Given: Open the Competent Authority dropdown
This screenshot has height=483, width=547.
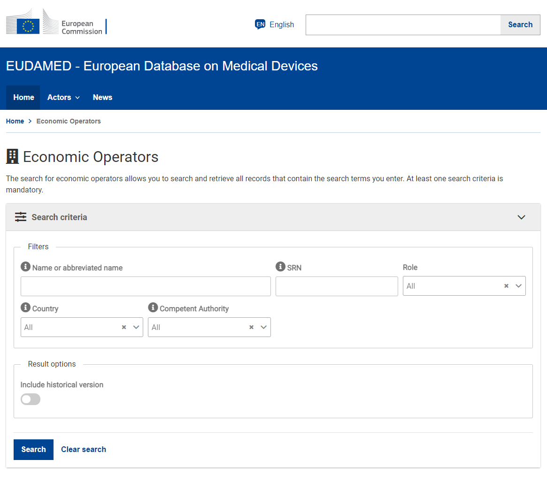Looking at the screenshot, I should (263, 327).
